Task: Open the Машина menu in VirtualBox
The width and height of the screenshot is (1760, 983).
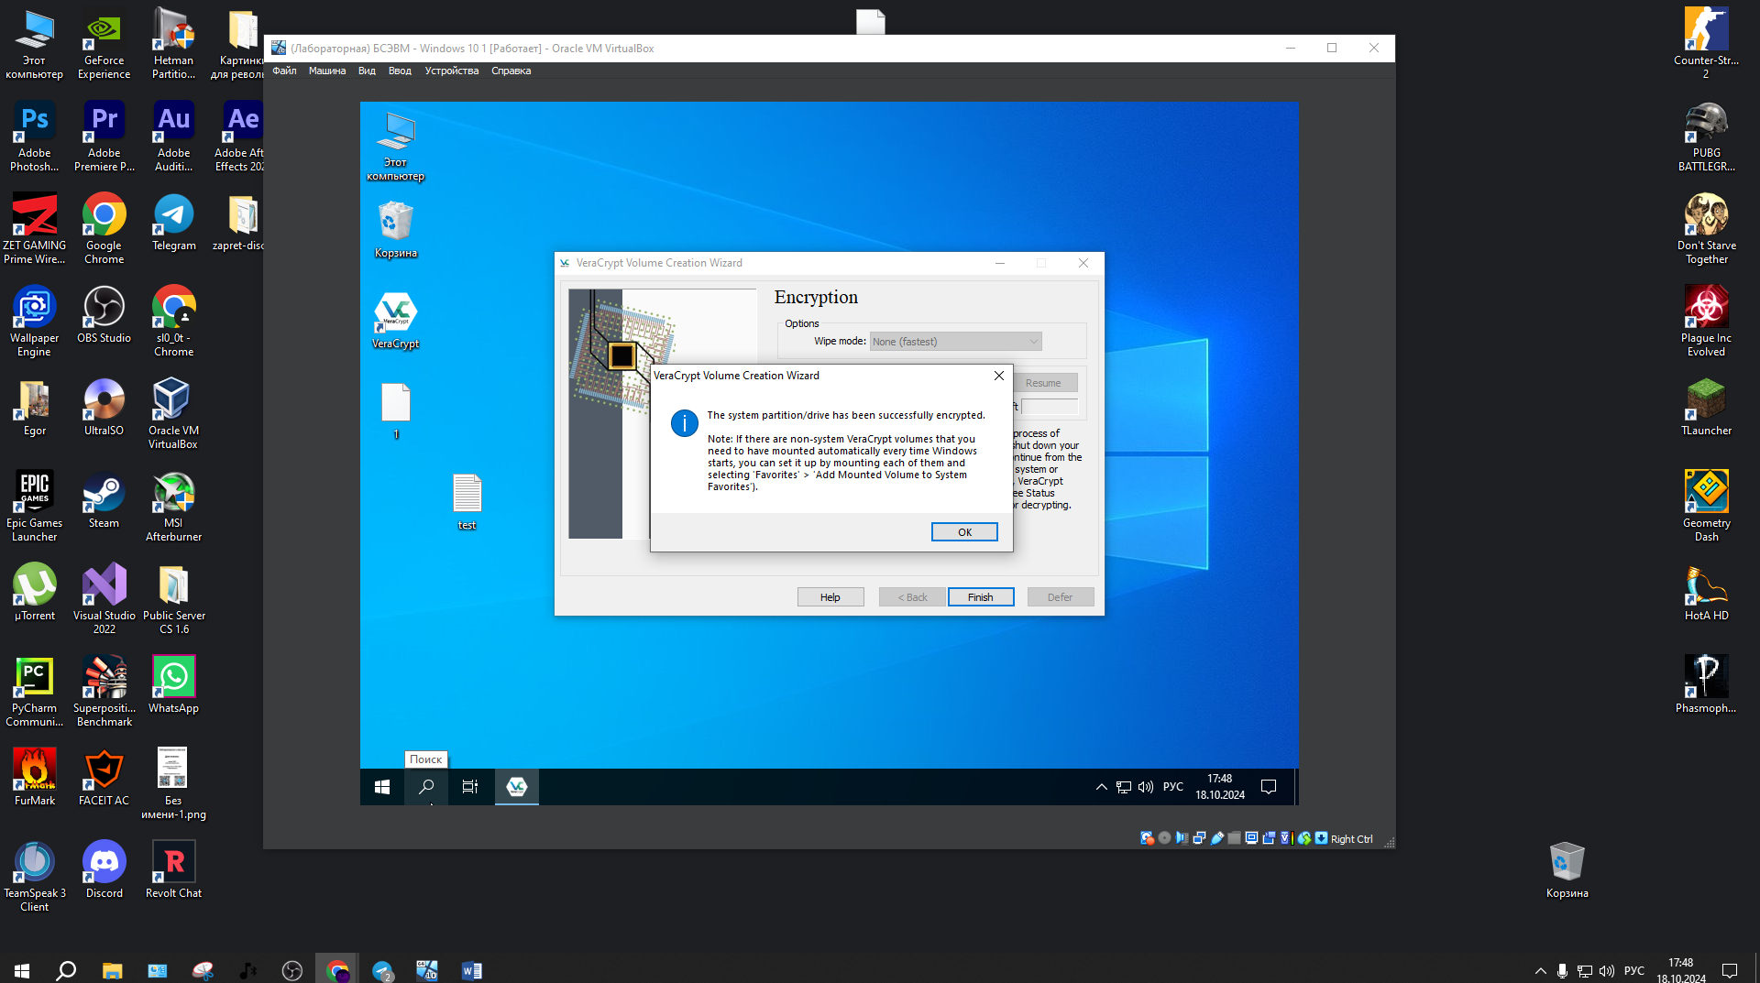Action: pos(327,71)
